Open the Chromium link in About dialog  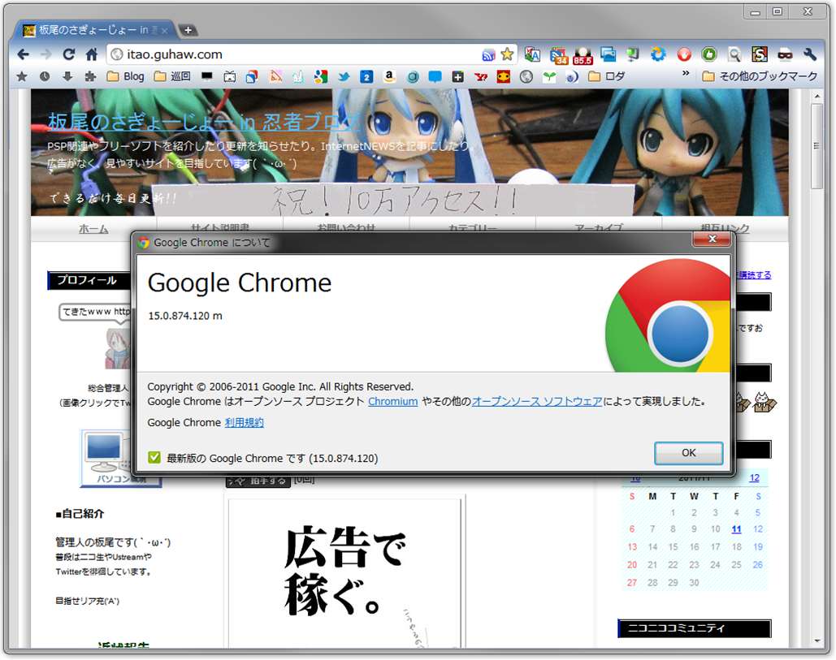pos(393,402)
